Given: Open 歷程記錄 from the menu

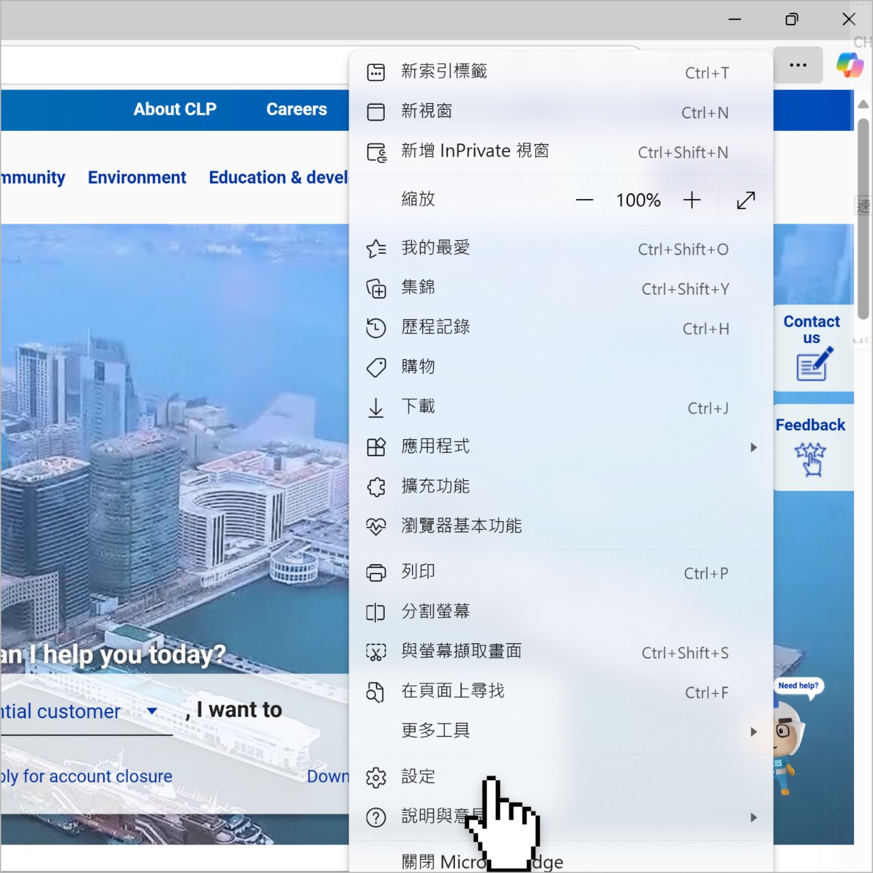Looking at the screenshot, I should [561, 328].
